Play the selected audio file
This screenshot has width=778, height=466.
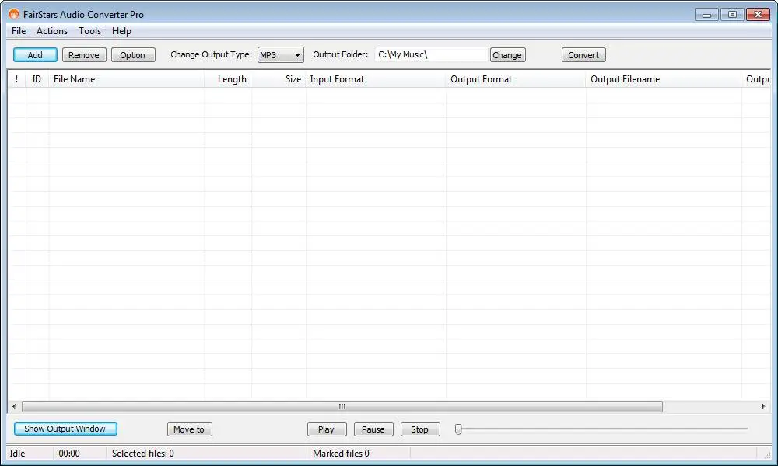[x=327, y=429]
